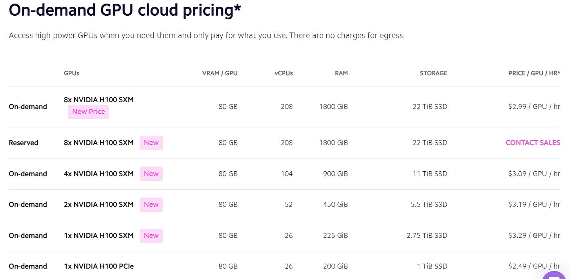This screenshot has height=279, width=571.
Task: Select the vCPUs column header
Action: point(284,73)
